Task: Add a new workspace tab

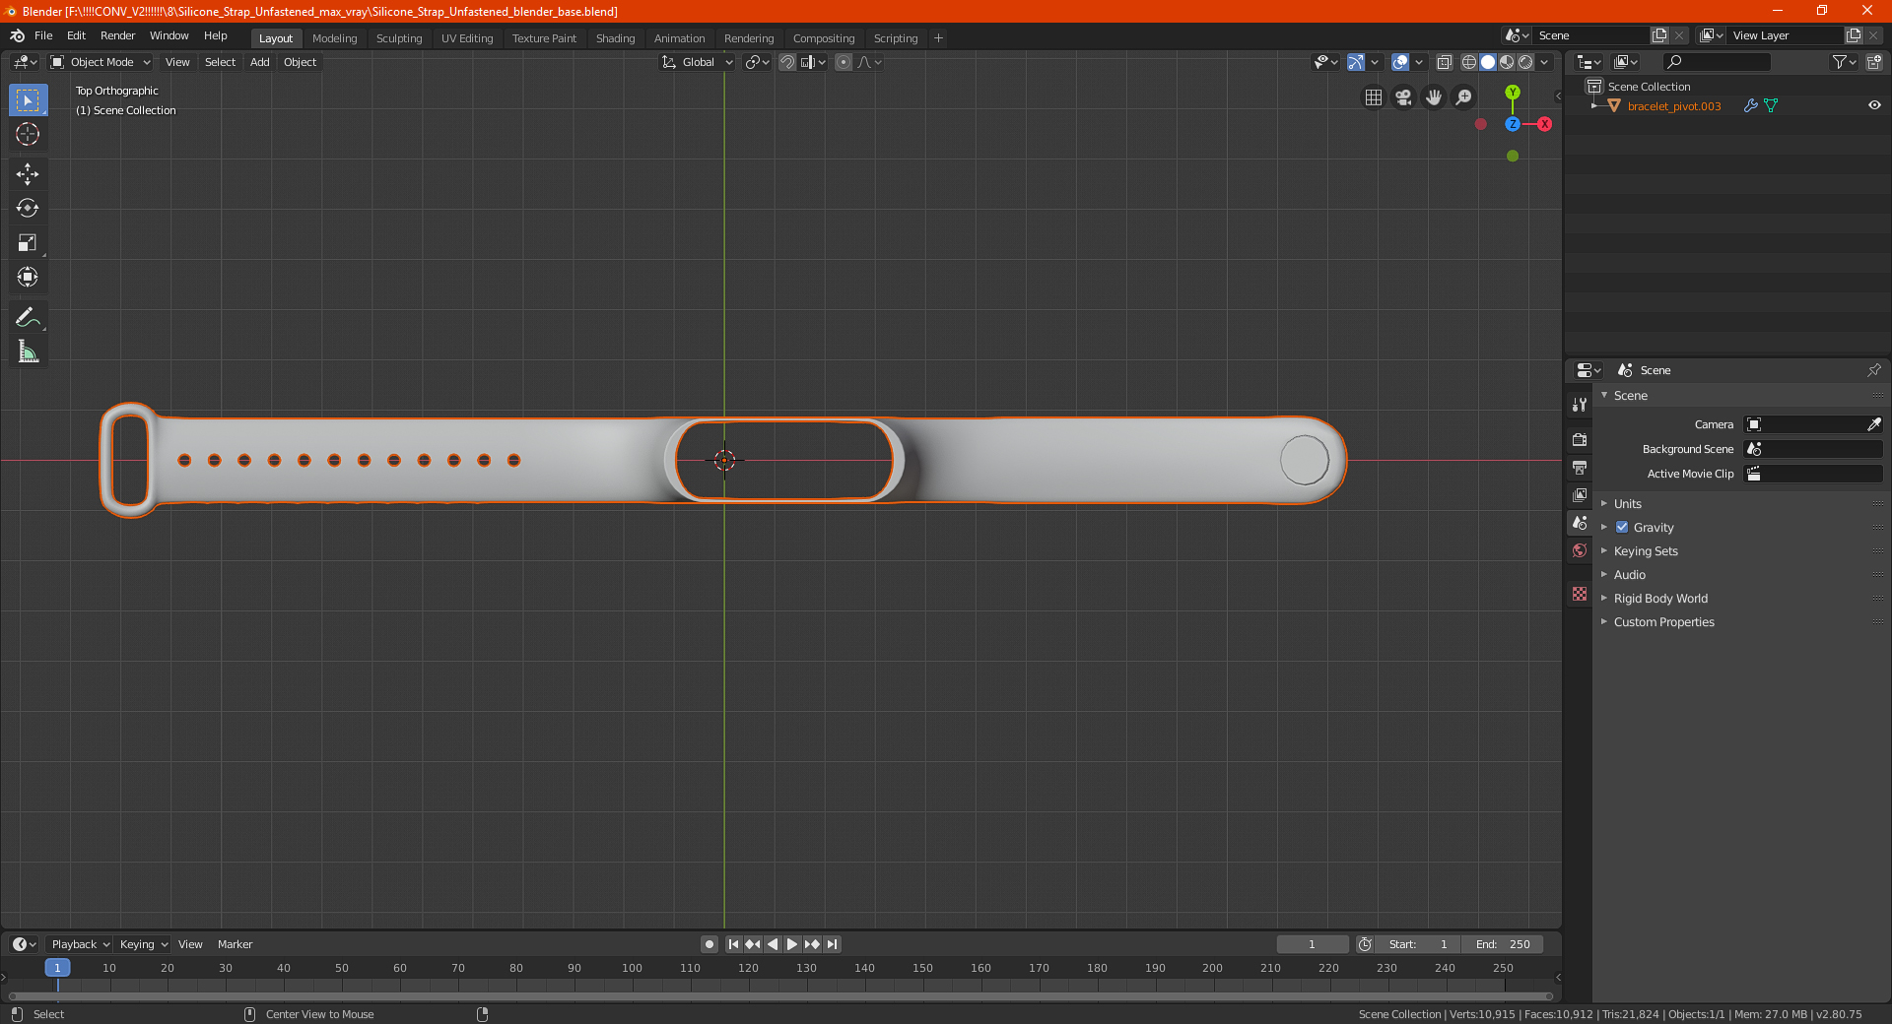Action: click(938, 38)
